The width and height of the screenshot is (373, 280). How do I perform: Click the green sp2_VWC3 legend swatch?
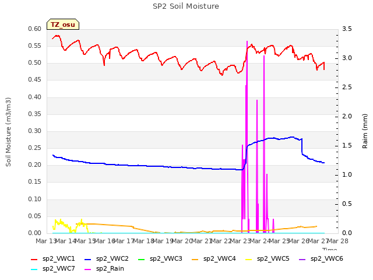click(141, 259)
